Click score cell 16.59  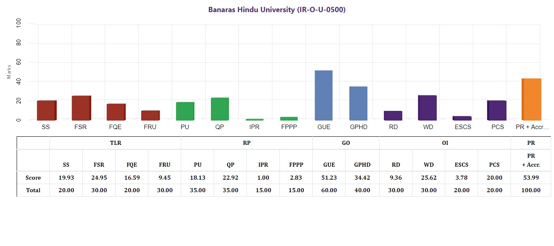pyautogui.click(x=132, y=178)
